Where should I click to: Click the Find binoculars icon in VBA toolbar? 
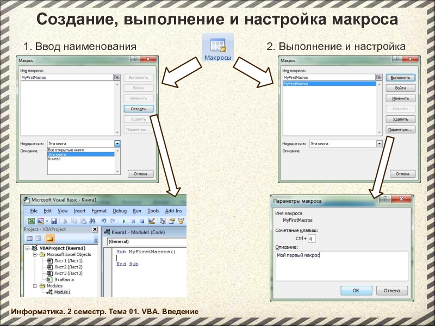(x=92, y=221)
